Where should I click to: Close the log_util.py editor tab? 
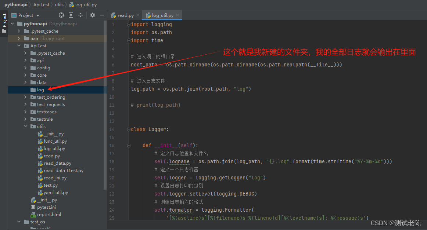pos(177,15)
